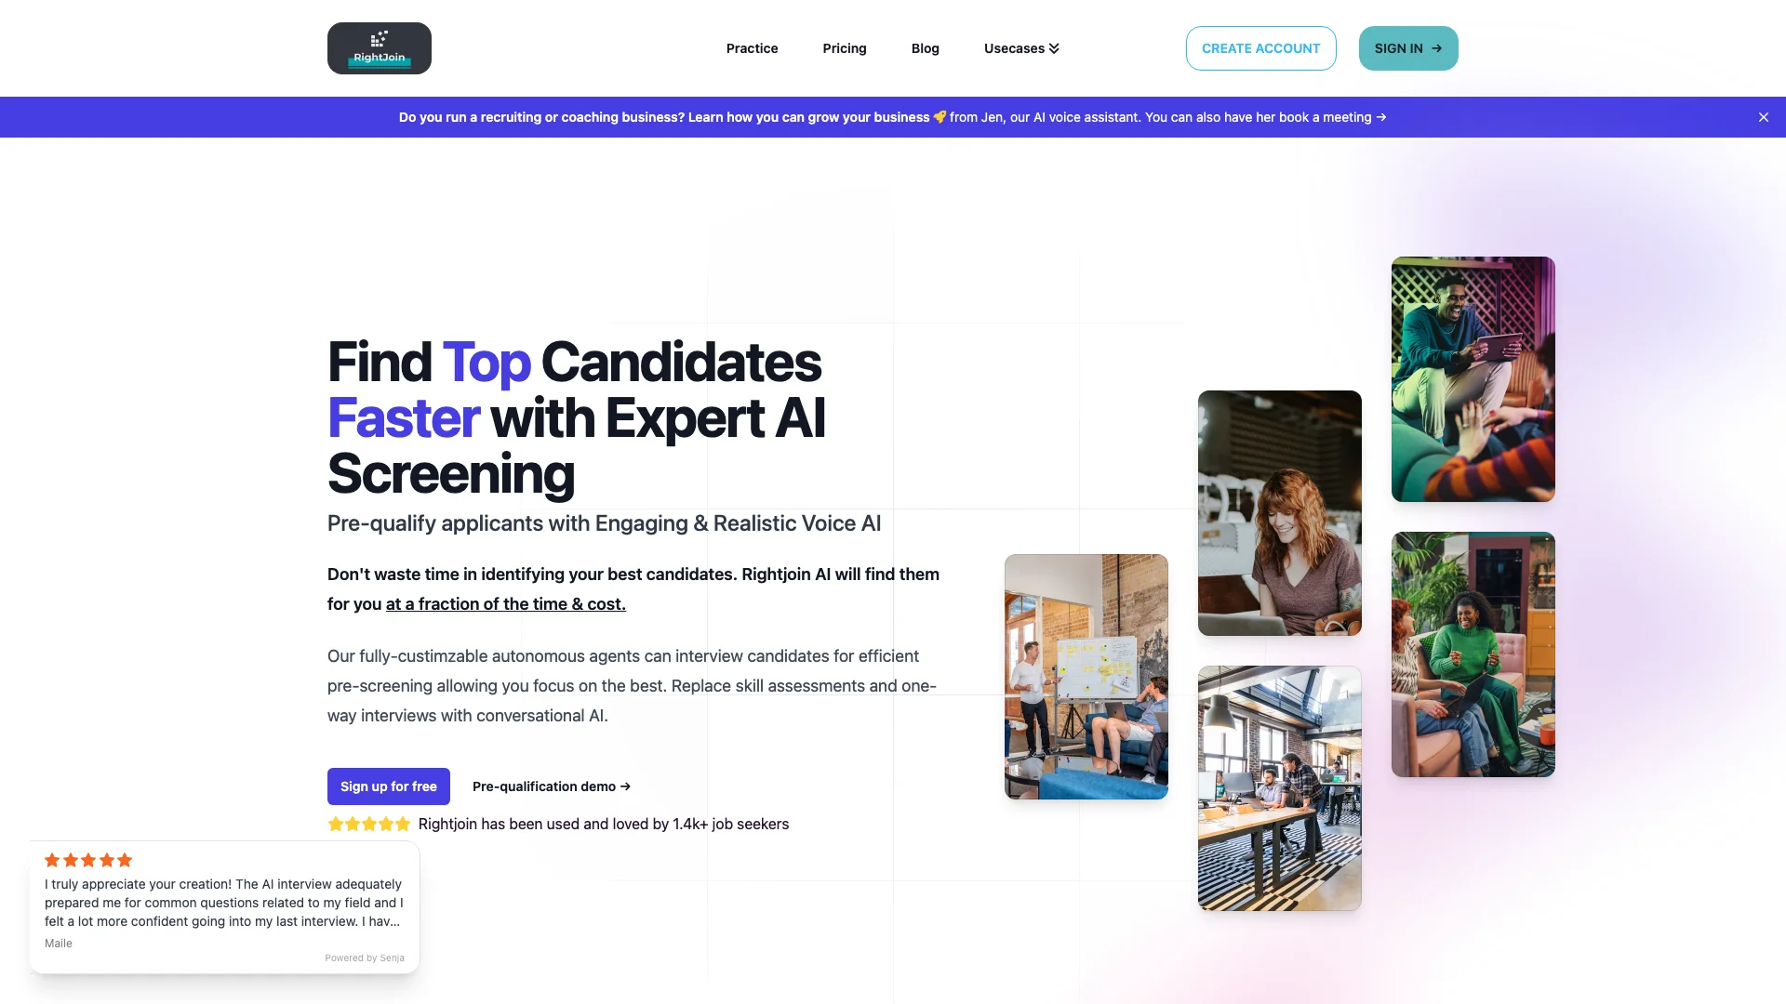
Task: Expand the pre-qualification demo options
Action: tap(551, 786)
